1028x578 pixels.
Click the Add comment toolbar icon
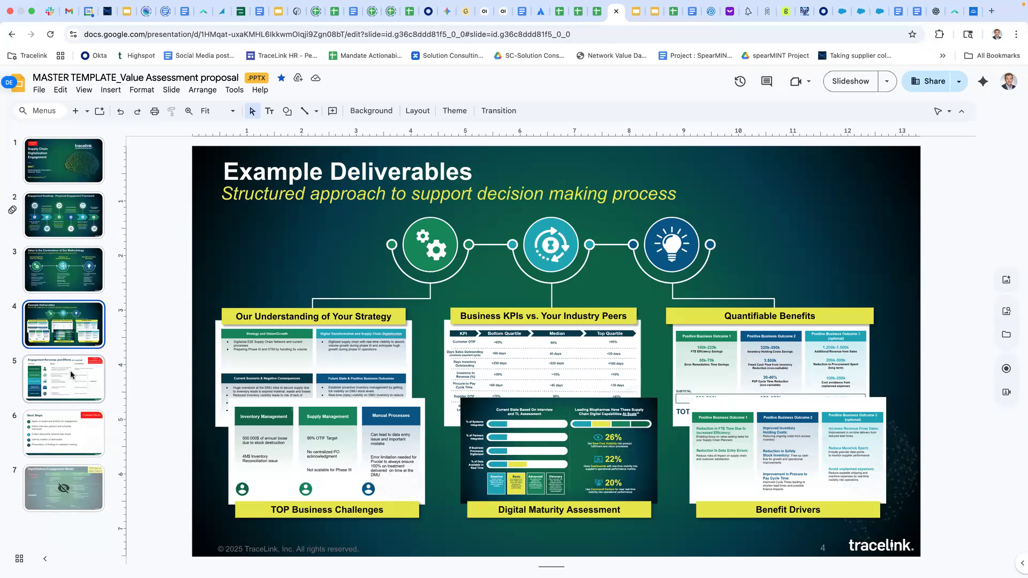coord(332,111)
